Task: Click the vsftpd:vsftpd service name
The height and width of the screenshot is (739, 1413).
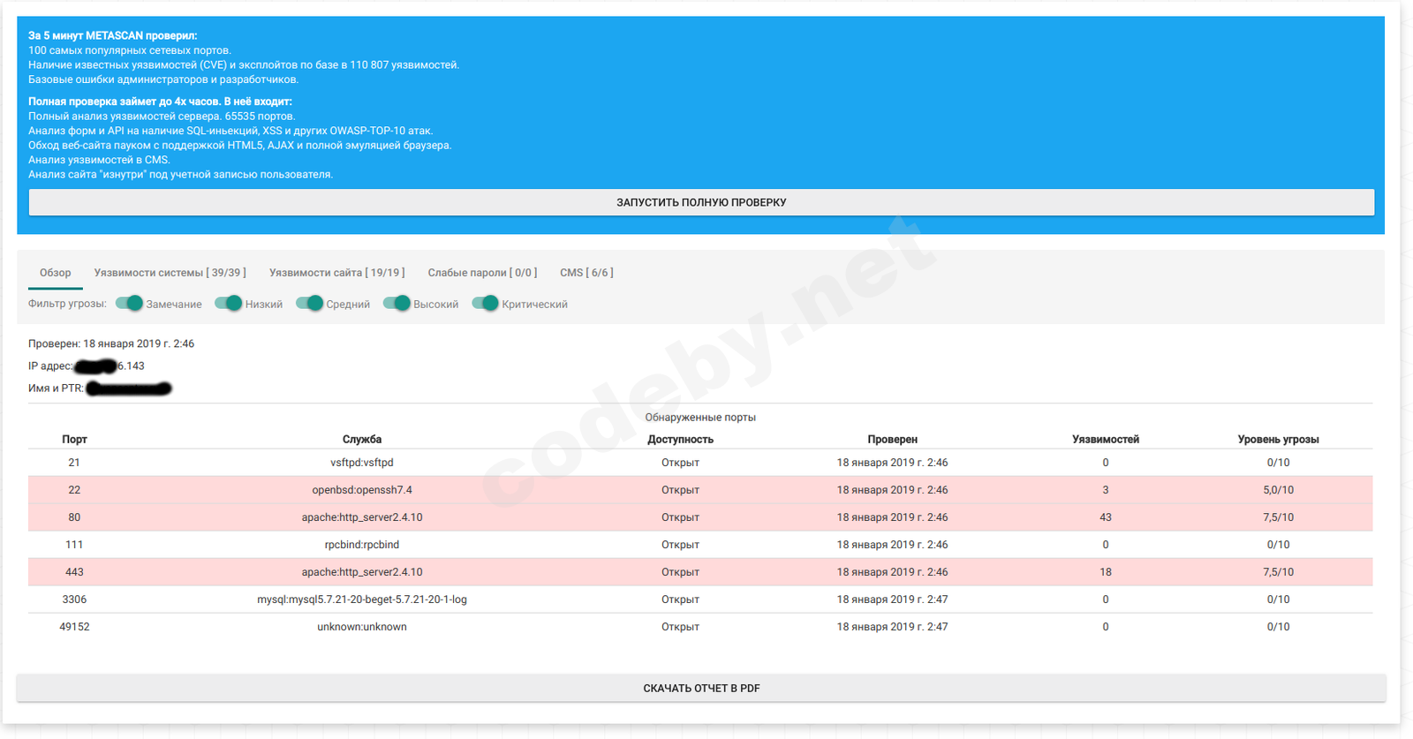Action: (362, 463)
